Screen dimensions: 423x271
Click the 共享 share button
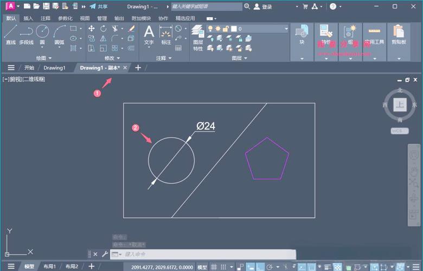click(99, 7)
